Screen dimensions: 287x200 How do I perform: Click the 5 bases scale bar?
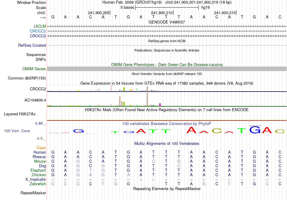pyautogui.click(x=167, y=8)
